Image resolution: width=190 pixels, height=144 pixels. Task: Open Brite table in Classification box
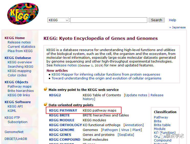162,125
